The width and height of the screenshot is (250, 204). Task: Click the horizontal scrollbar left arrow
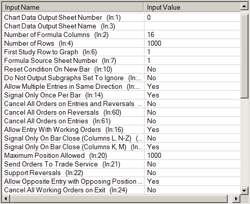(6, 198)
